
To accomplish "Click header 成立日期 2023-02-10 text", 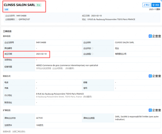I will click(92, 16).
